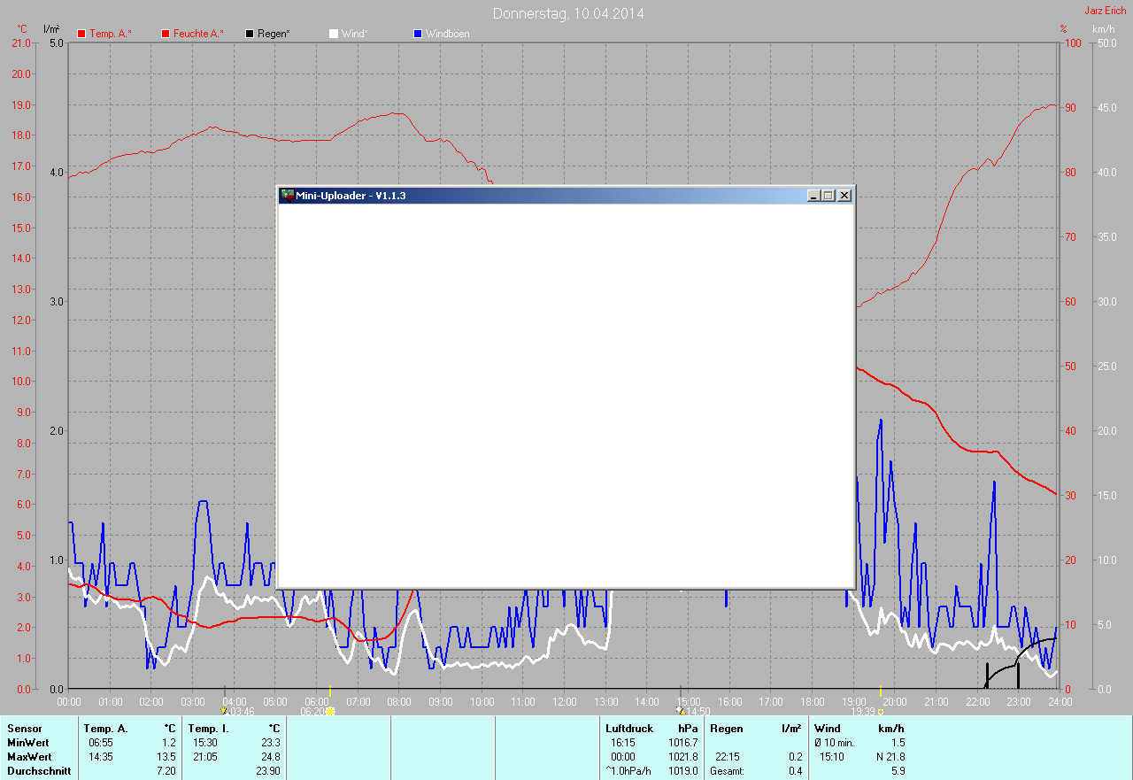The width and height of the screenshot is (1133, 780).
Task: Click the Jarz Erich label
Action: (x=1106, y=11)
